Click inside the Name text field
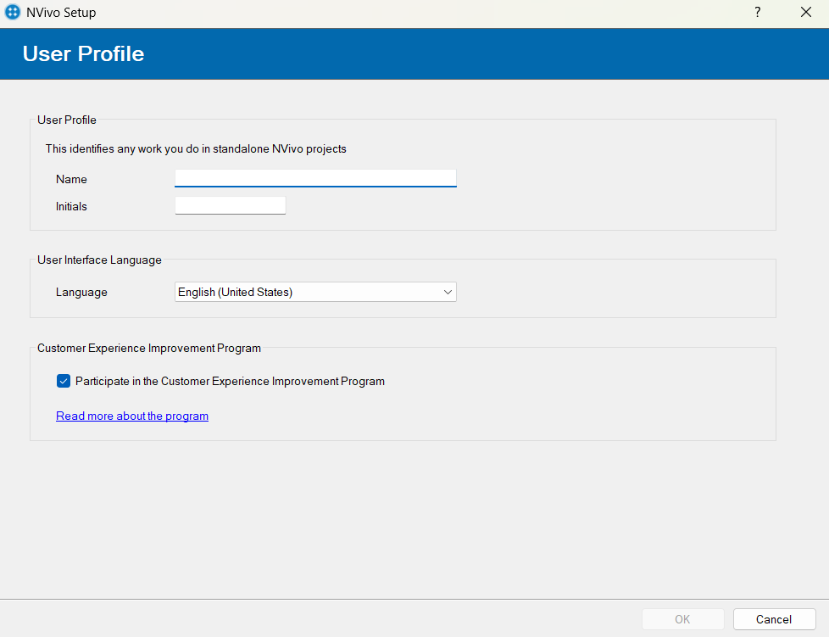The height and width of the screenshot is (637, 829). click(x=314, y=178)
